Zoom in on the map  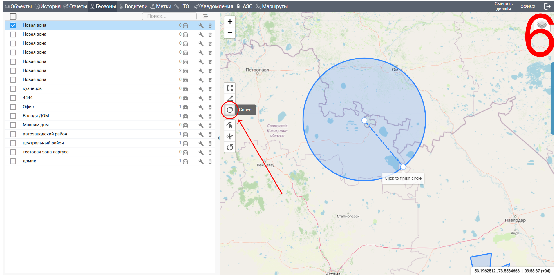[230, 22]
